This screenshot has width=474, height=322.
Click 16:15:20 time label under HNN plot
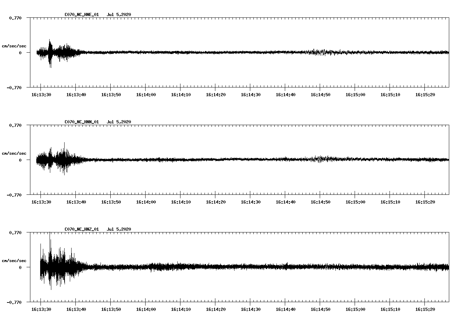425,202
